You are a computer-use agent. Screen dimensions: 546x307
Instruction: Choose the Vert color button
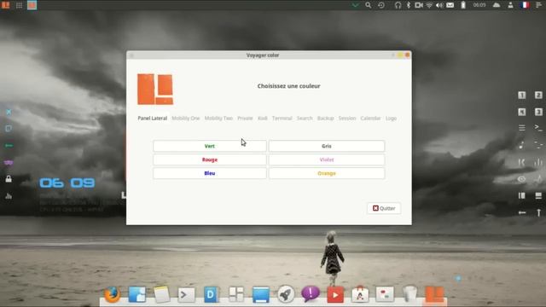pyautogui.click(x=210, y=146)
